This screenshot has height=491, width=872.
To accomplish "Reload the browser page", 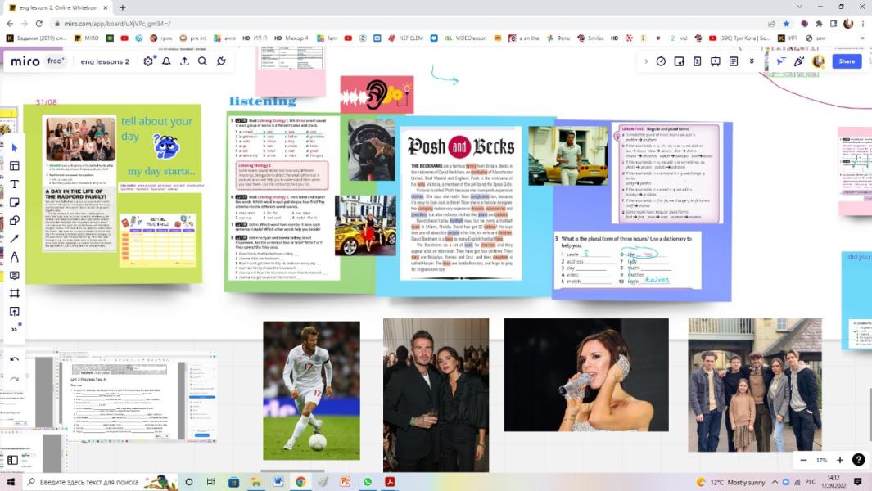I will coord(39,24).
